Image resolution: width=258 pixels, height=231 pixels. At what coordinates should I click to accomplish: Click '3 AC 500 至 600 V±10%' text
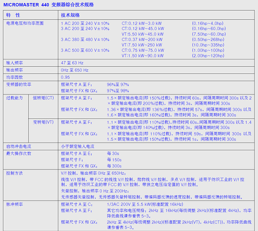[x=85, y=50]
